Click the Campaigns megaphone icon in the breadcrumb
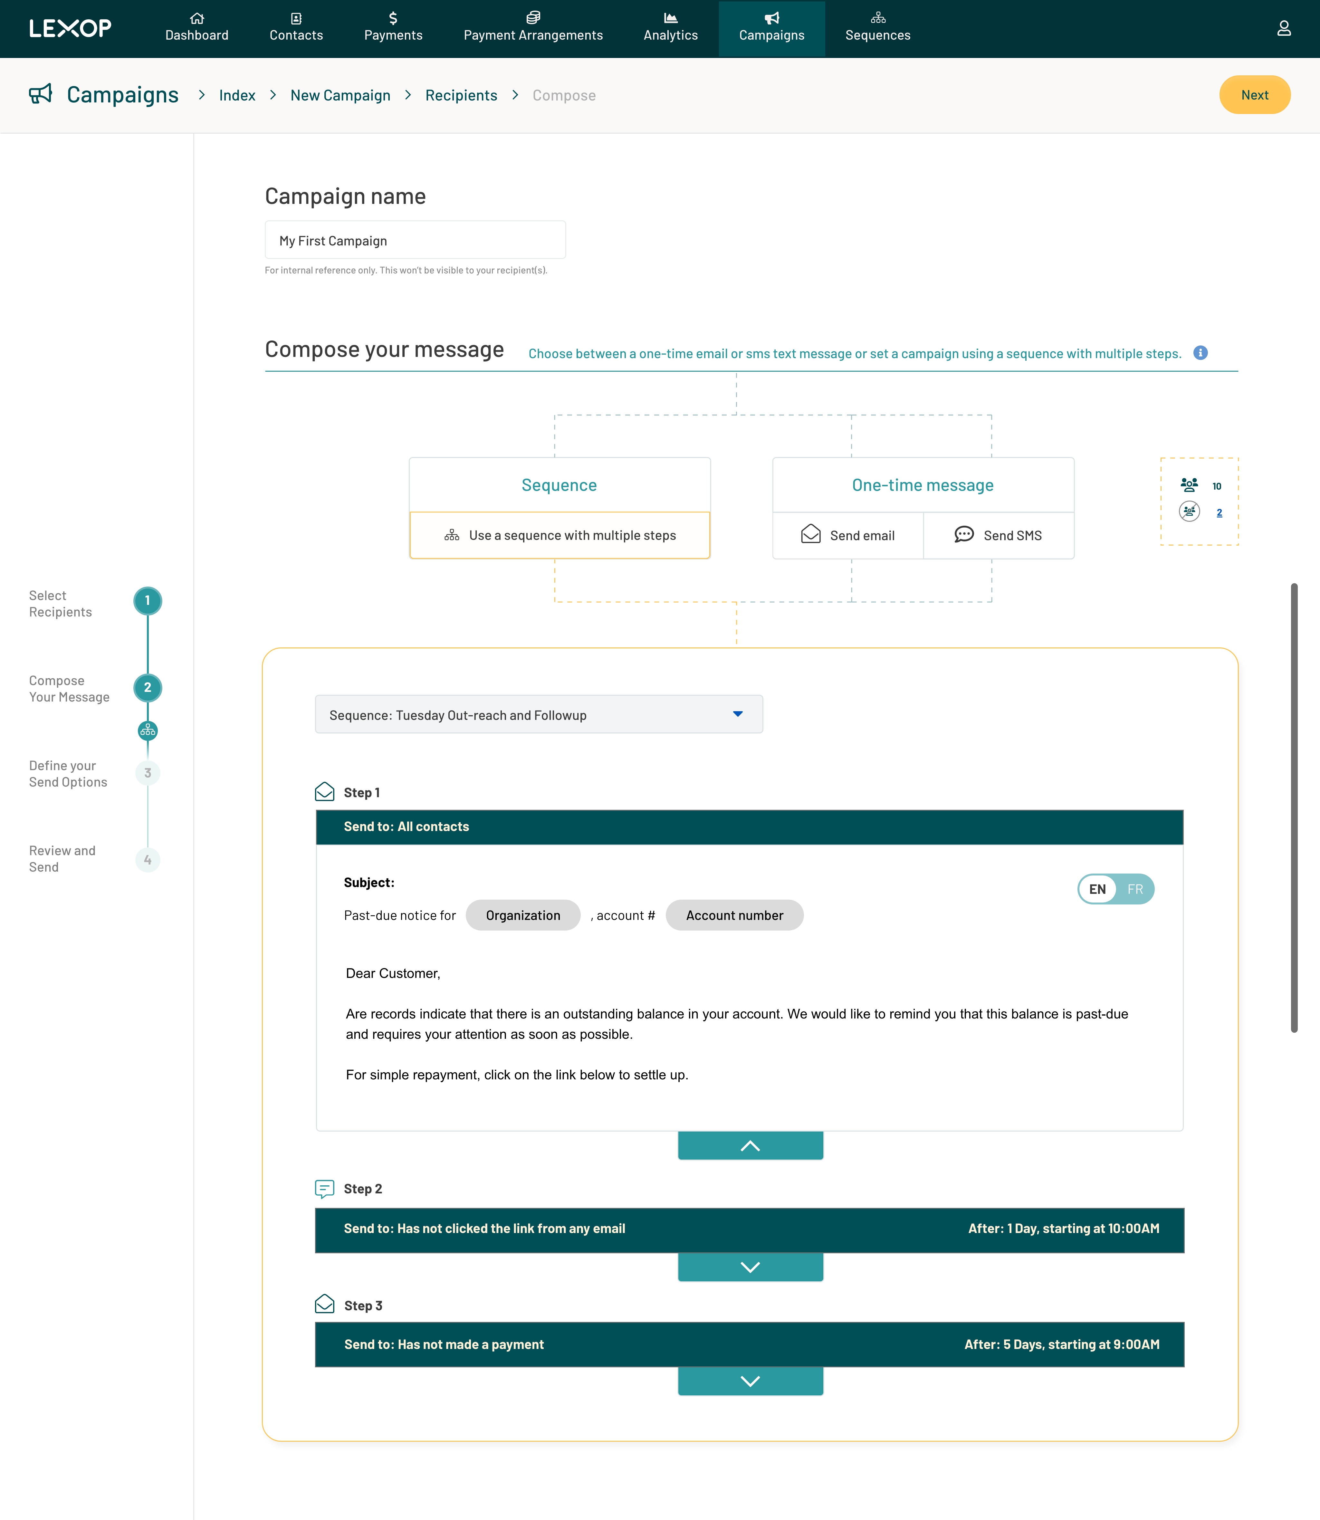 tap(41, 94)
